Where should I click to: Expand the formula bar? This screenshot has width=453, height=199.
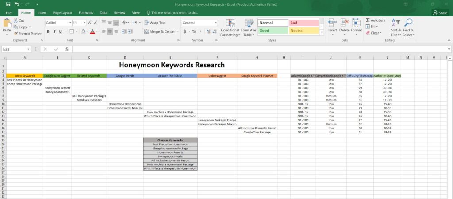[449, 49]
